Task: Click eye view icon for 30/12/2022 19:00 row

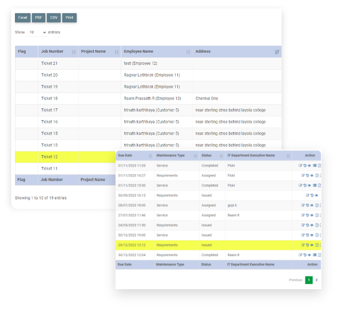Action: [311, 235]
